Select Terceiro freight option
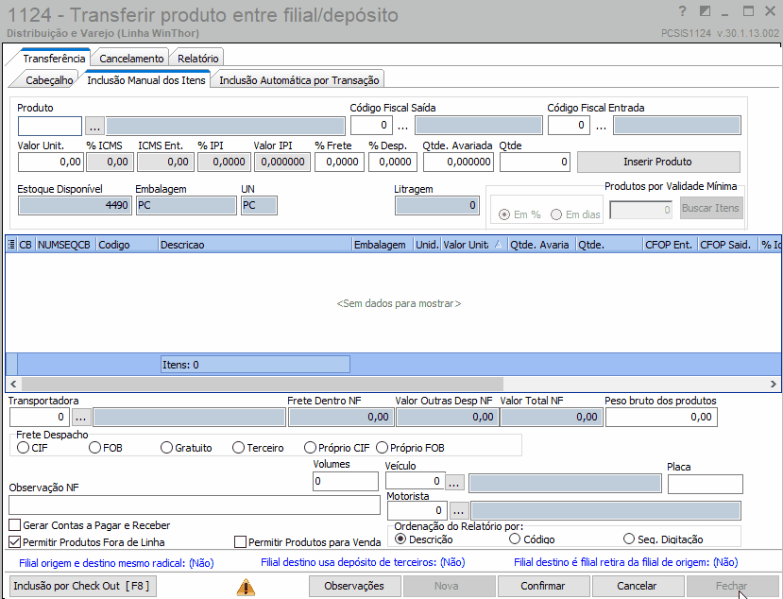Image resolution: width=783 pixels, height=599 pixels. pyautogui.click(x=238, y=448)
